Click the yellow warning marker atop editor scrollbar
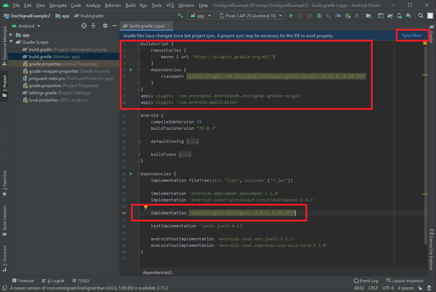This screenshot has height=292, width=436. [425, 43]
